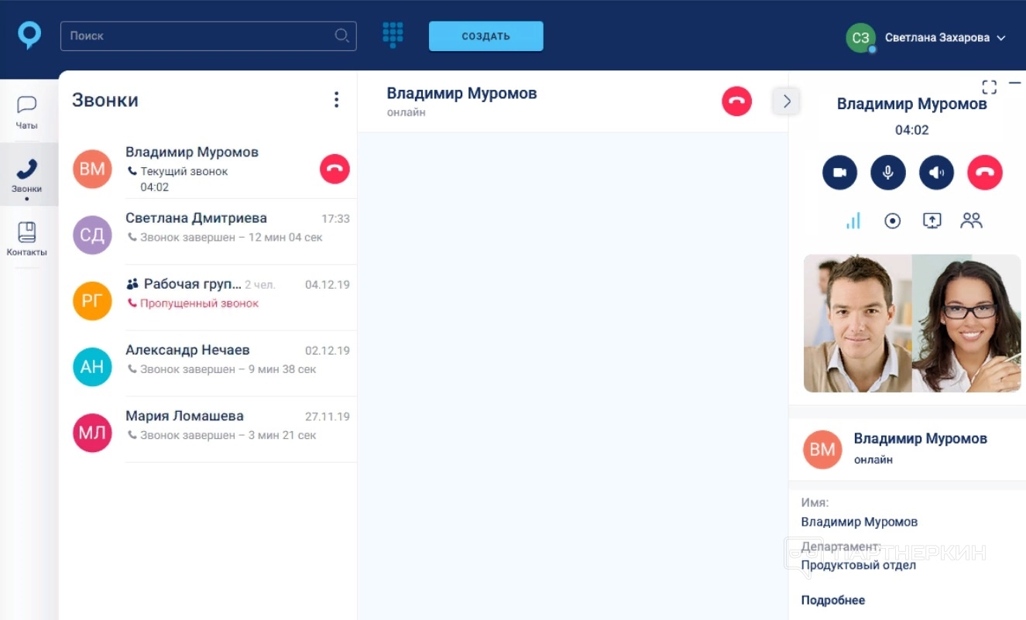Select Владимир Муромов current call entry
The image size is (1026, 620).
208,169
